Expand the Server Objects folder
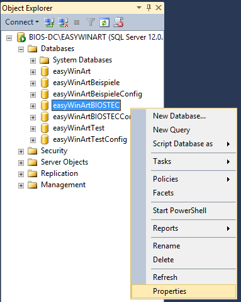The image size is (241, 302). pyautogui.click(x=21, y=163)
